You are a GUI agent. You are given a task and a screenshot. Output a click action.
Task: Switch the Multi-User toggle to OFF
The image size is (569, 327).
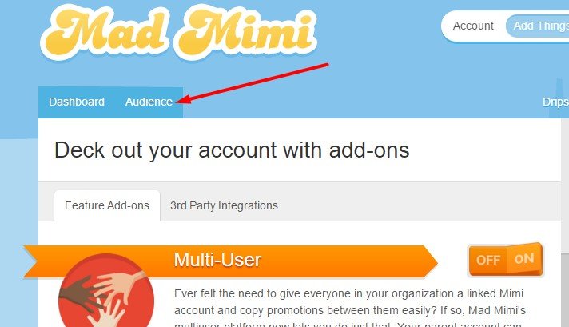(x=488, y=260)
